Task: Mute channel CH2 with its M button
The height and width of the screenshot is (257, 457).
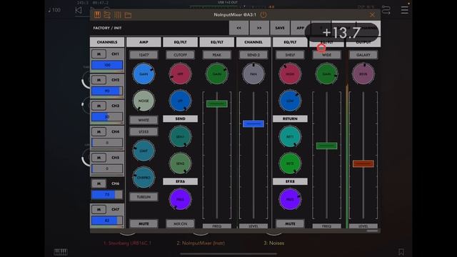Action: pyautogui.click(x=99, y=80)
